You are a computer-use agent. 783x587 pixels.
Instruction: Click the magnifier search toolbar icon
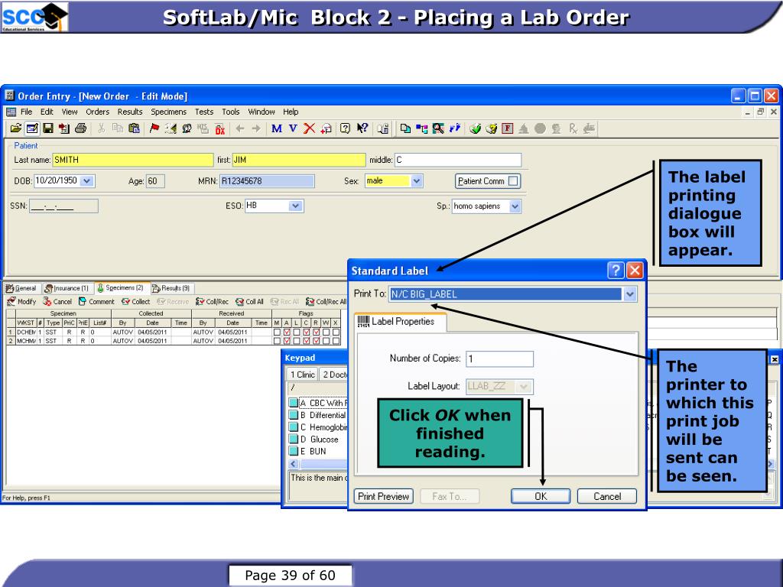[438, 128]
